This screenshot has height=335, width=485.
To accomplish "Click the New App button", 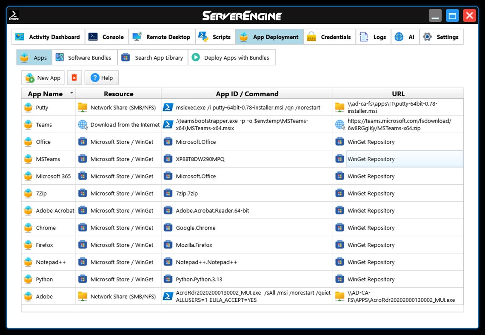I will [43, 77].
